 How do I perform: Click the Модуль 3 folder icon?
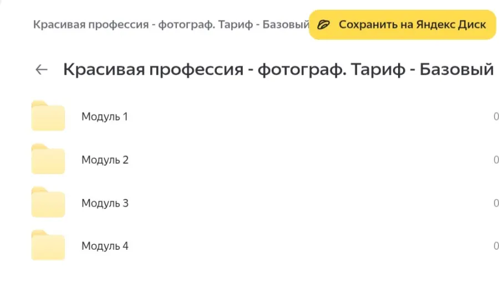[x=48, y=202]
